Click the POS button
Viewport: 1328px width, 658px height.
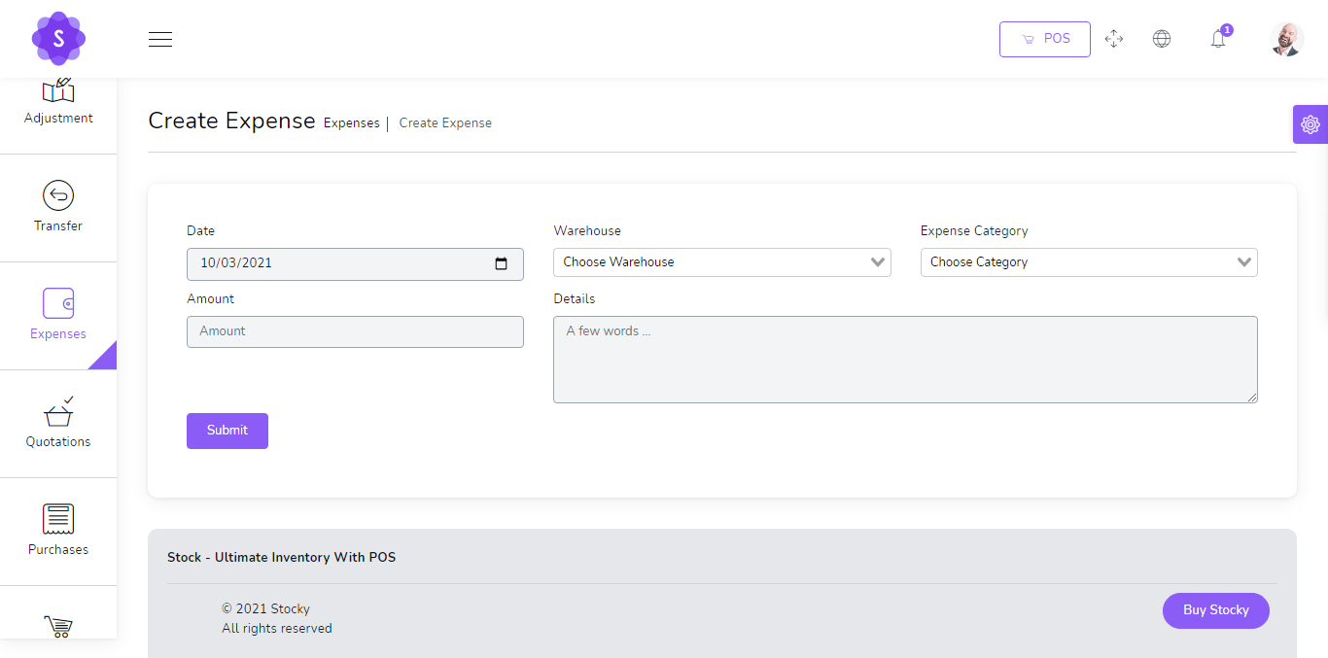[x=1044, y=39]
